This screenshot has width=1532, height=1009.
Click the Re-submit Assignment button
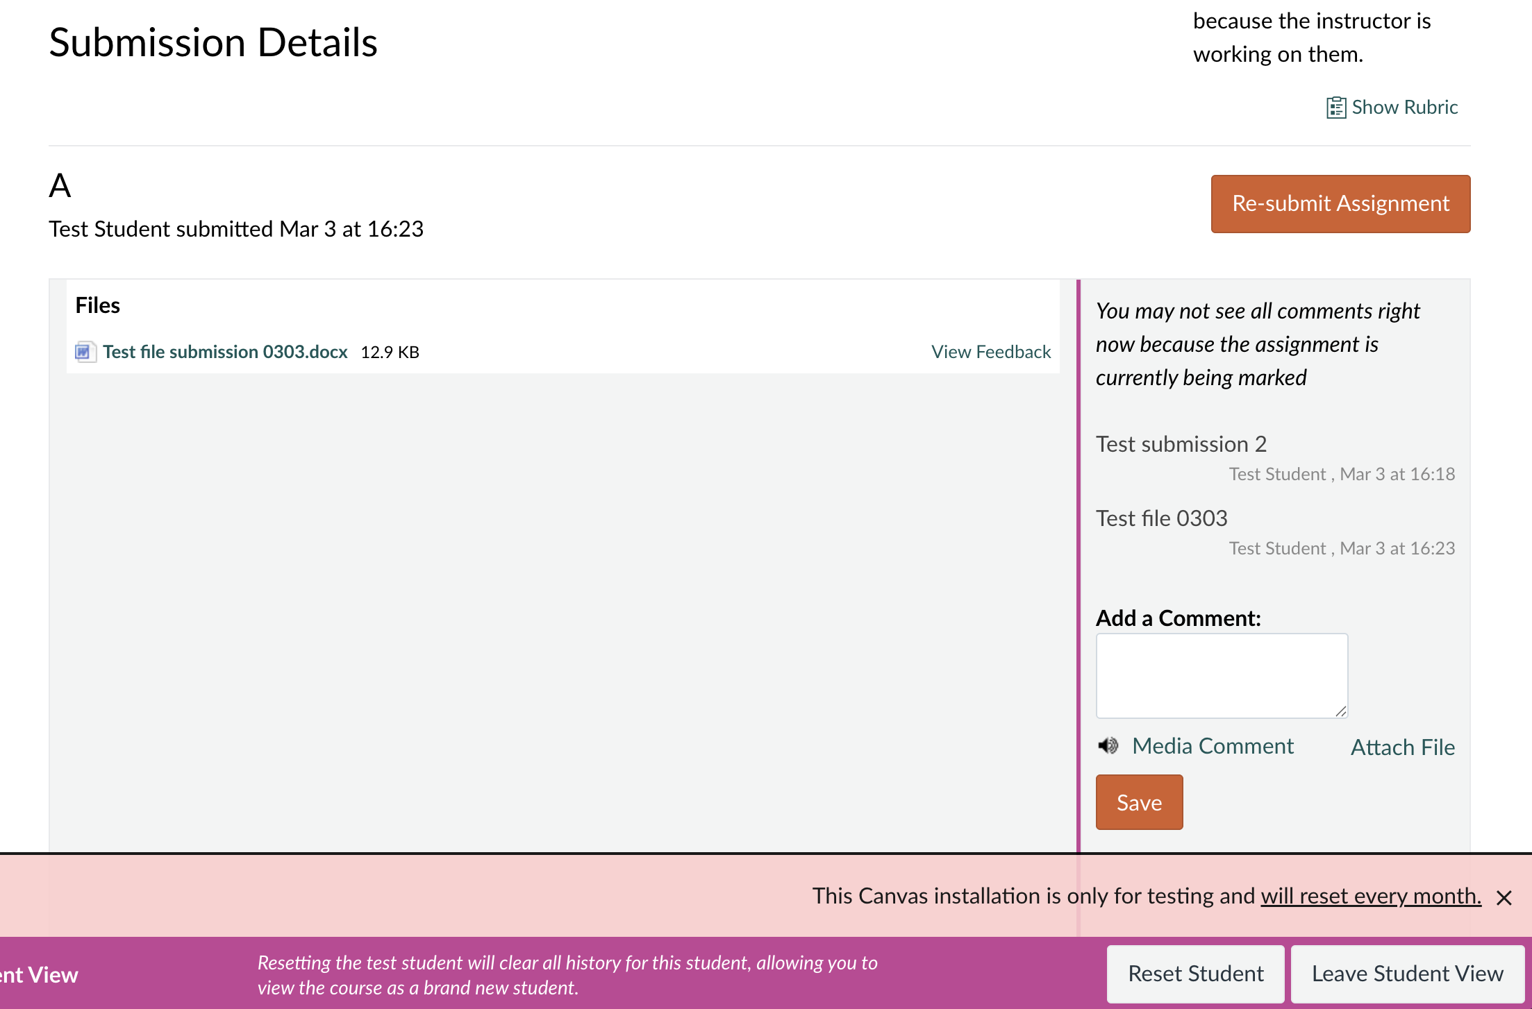1340,203
